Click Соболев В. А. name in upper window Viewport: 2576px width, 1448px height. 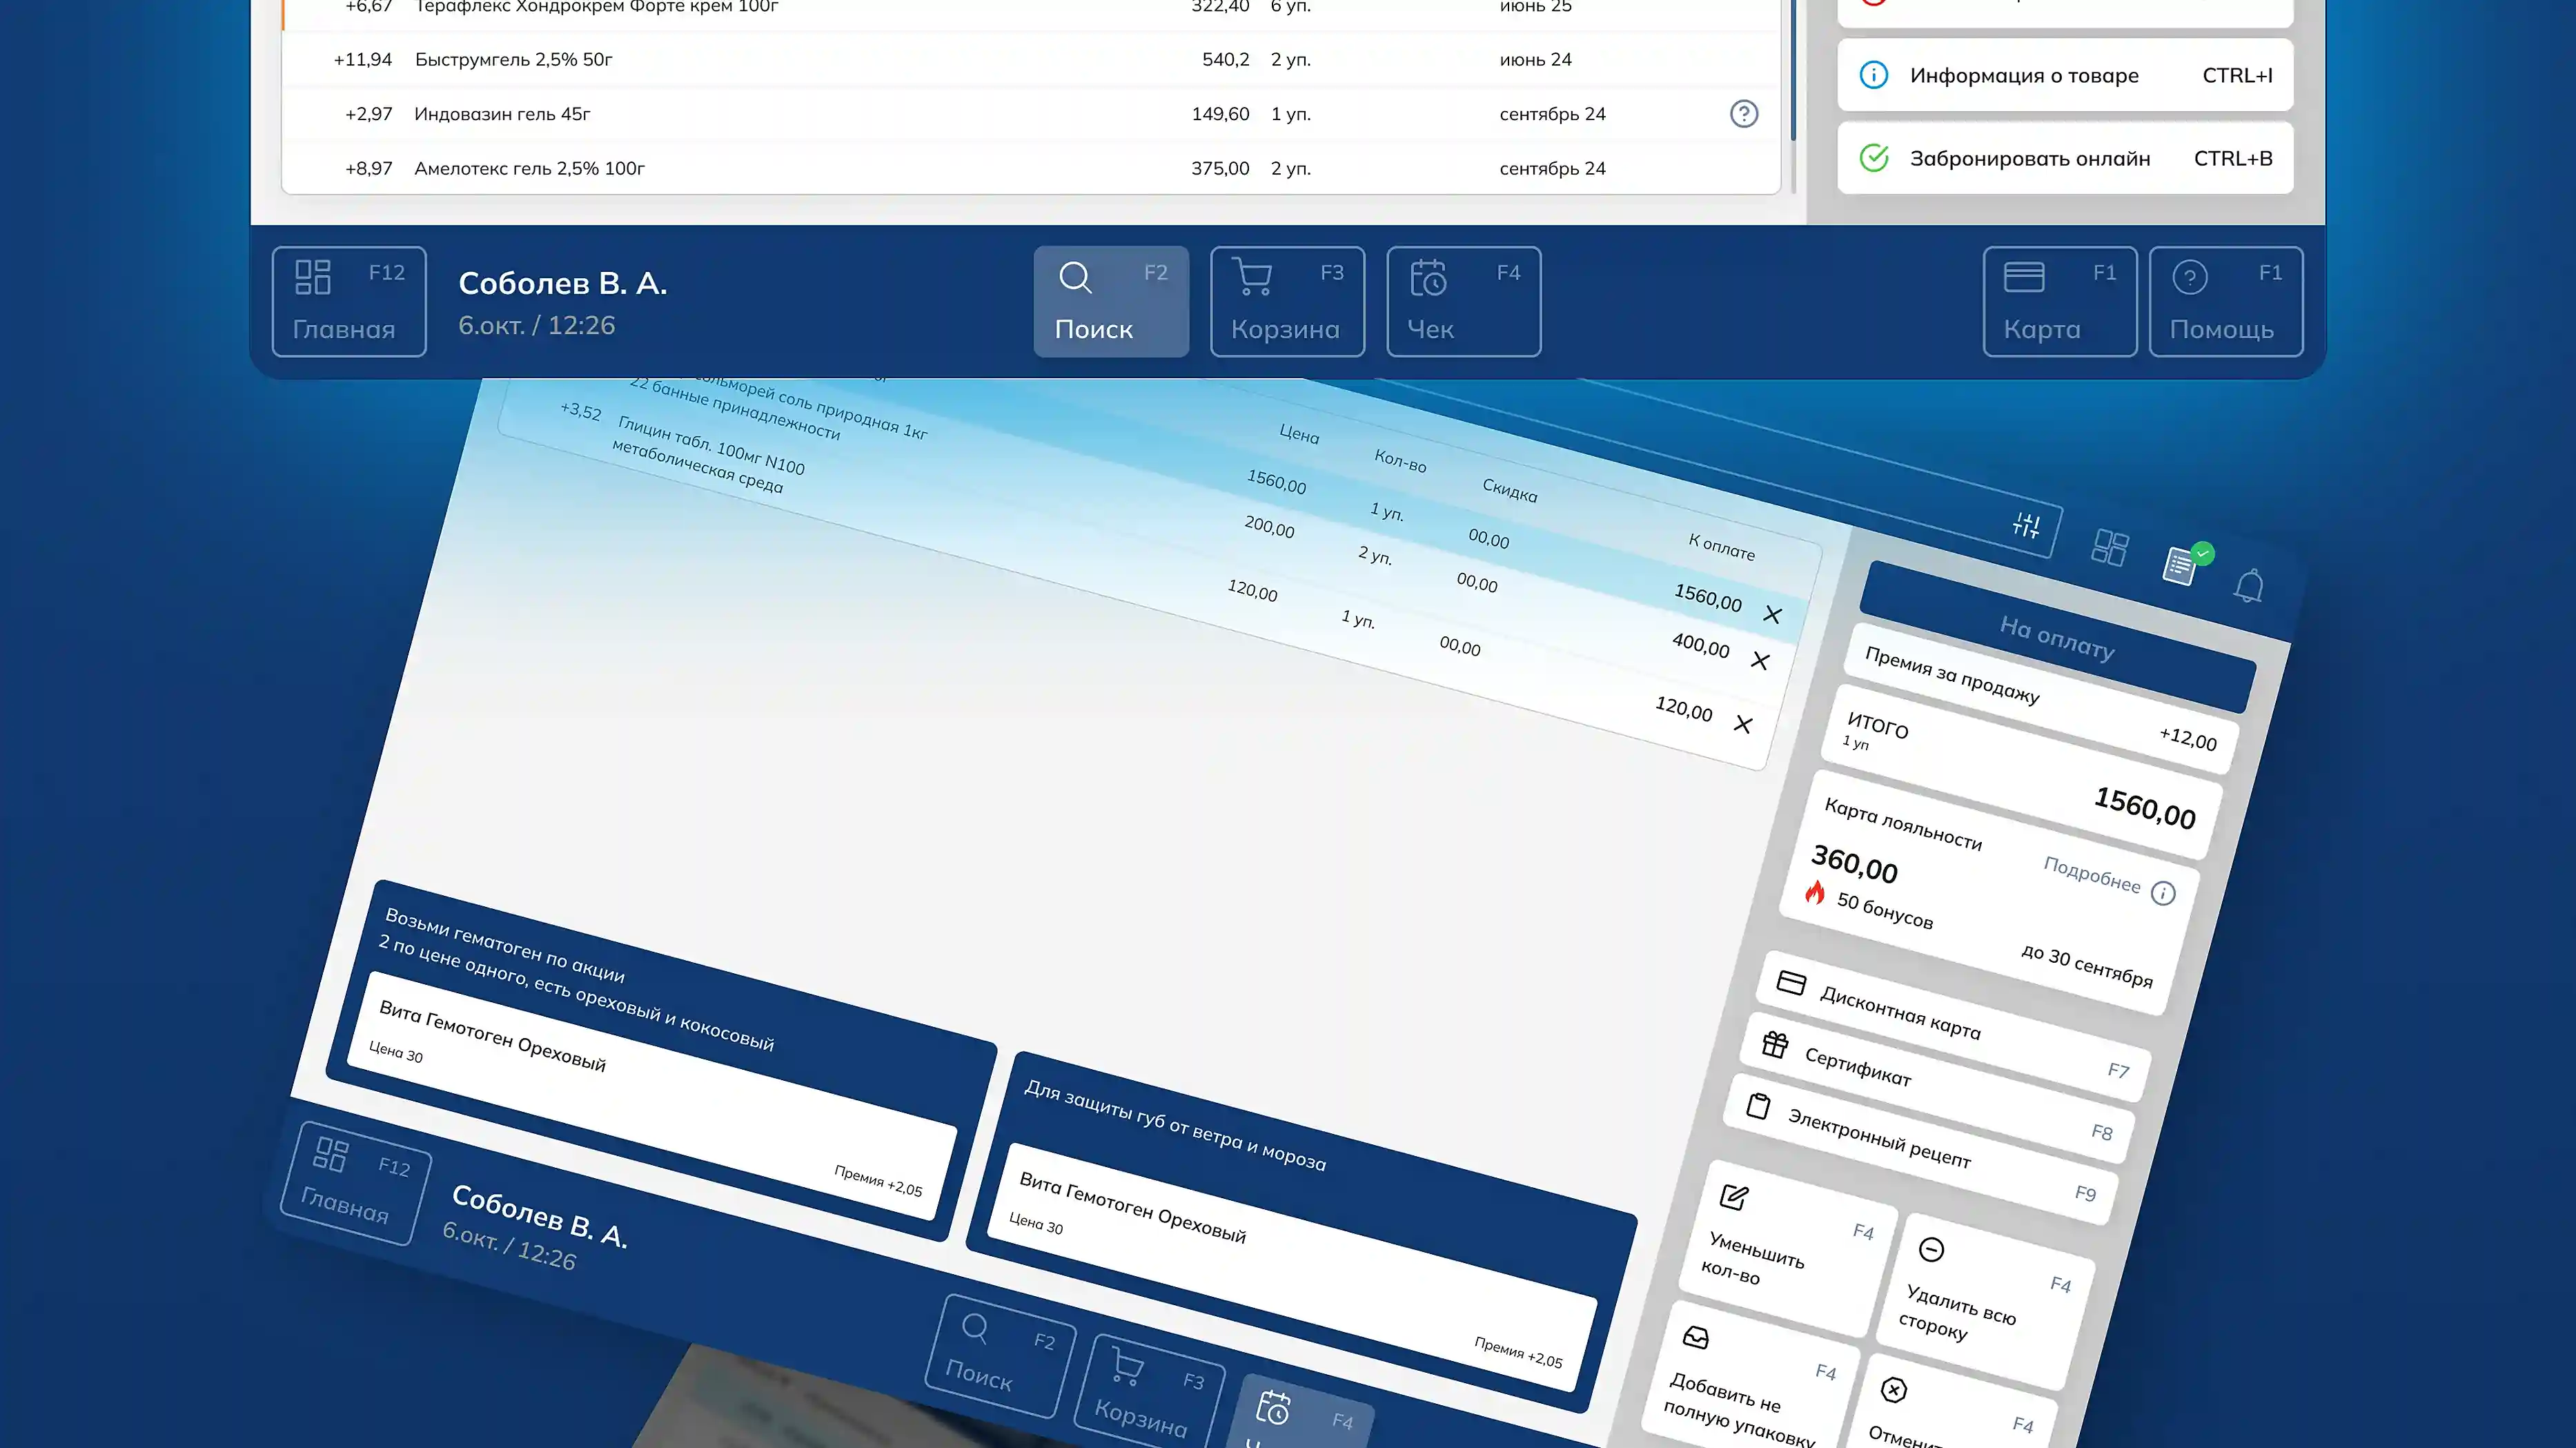pyautogui.click(x=563, y=283)
